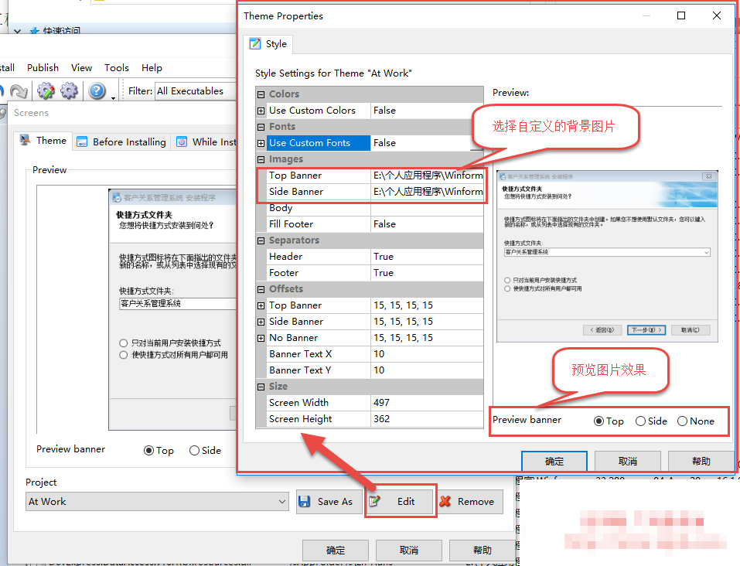Click the Before Installing tab icon
740x566 pixels.
82,141
